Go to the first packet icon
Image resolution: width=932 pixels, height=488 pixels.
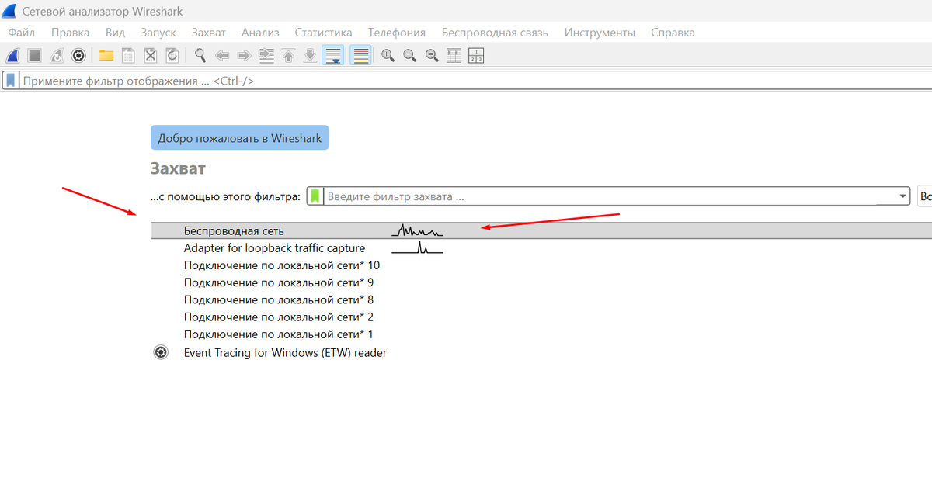point(288,56)
